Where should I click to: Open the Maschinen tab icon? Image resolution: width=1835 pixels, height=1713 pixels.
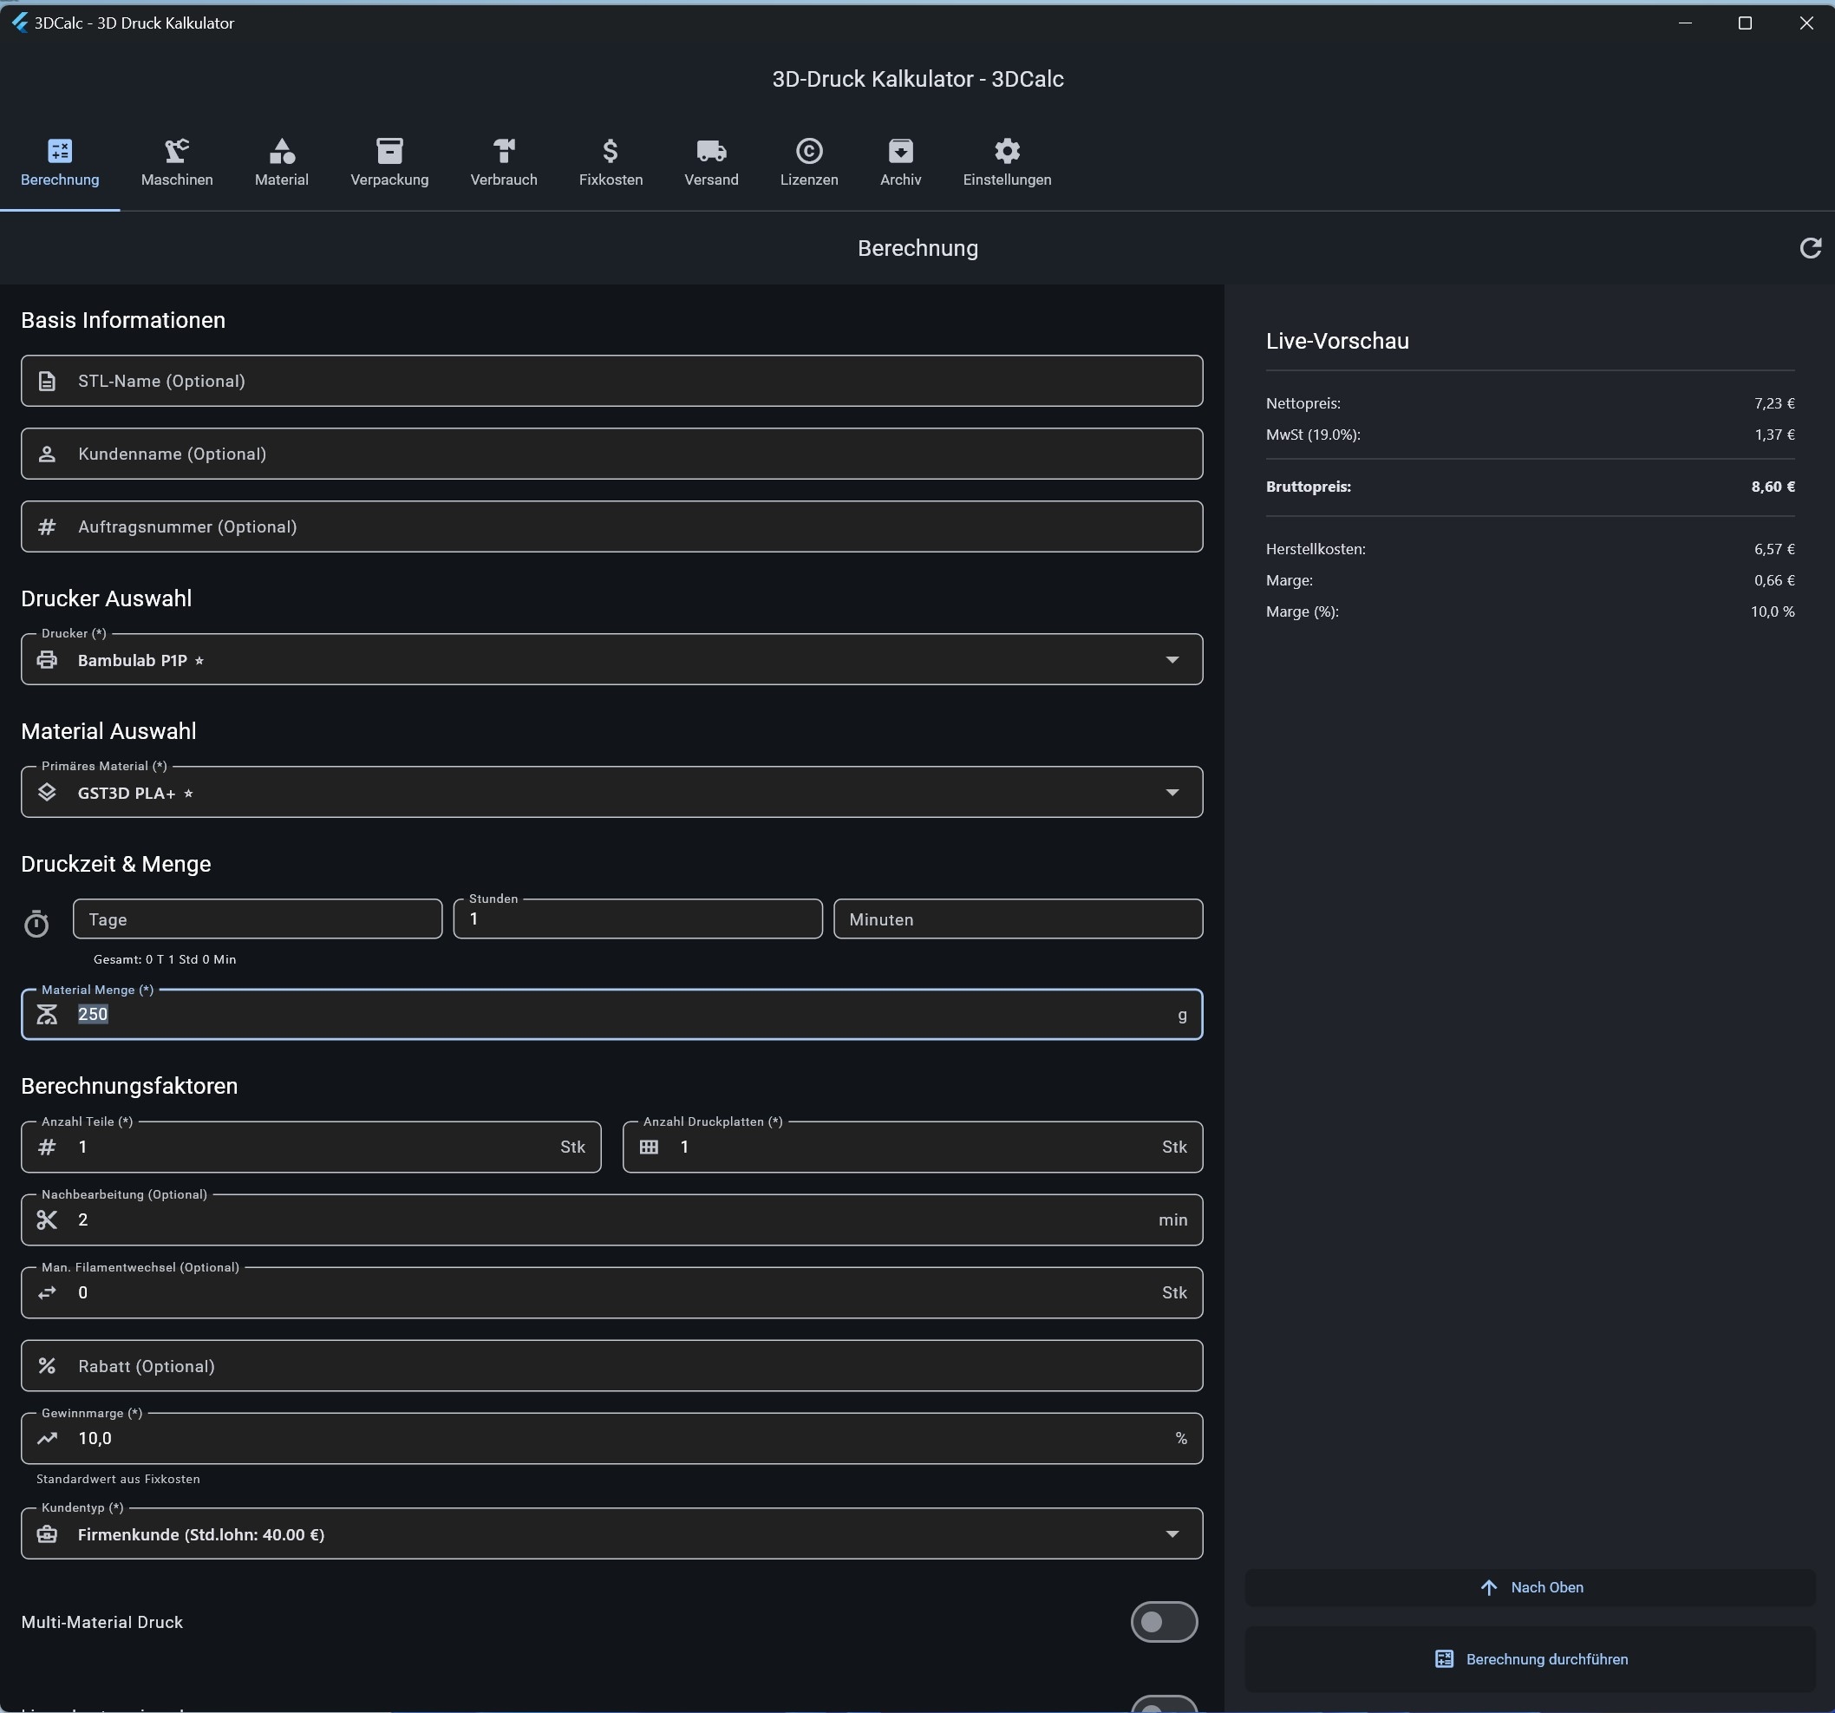pyautogui.click(x=176, y=152)
